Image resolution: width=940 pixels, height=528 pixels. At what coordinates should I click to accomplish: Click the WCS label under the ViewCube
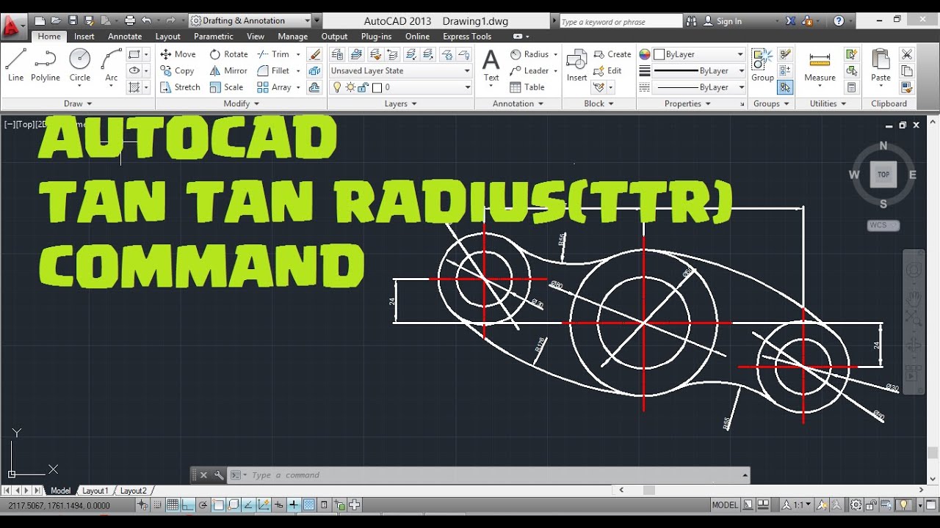tap(883, 225)
